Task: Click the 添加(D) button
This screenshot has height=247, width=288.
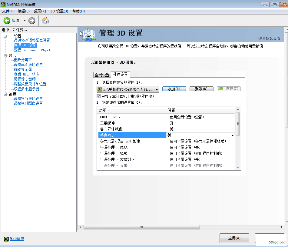Action: coord(174,89)
